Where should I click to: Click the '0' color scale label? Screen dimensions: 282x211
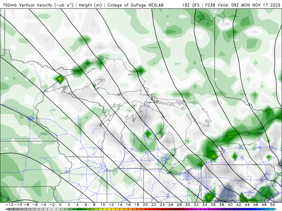60,205
